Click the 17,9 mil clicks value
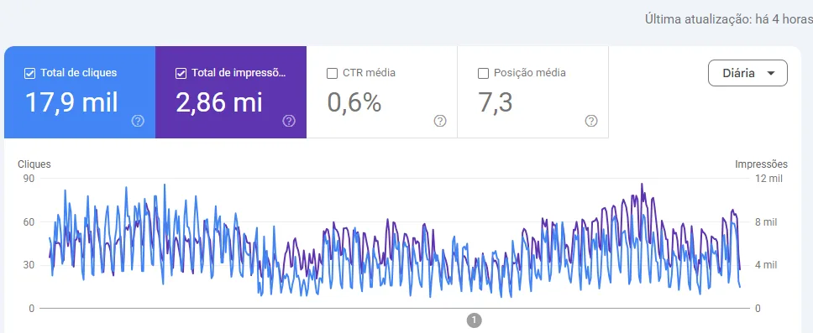Image resolution: width=813 pixels, height=333 pixels. click(x=71, y=102)
